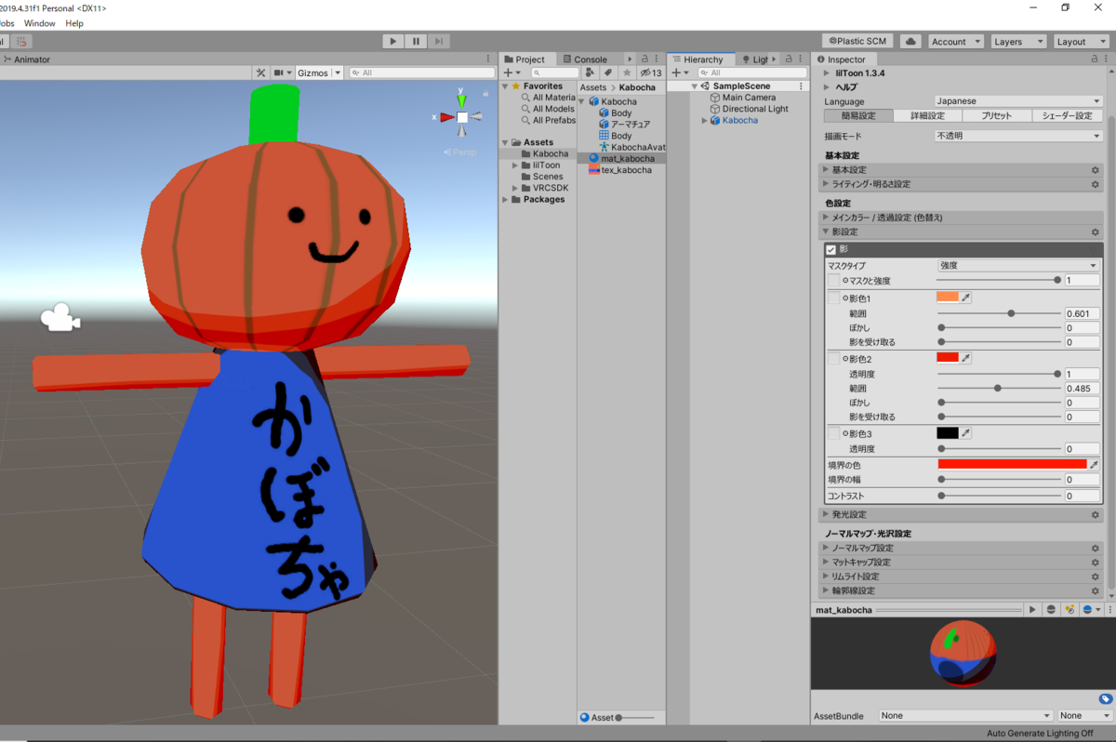
Task: Click the favorites star icon in Project toolbar
Action: click(x=627, y=73)
